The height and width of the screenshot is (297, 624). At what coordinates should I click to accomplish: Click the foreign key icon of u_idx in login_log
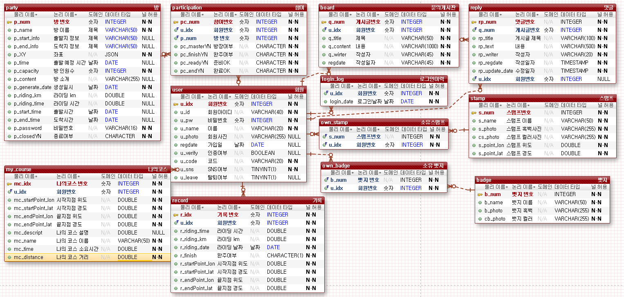click(326, 93)
